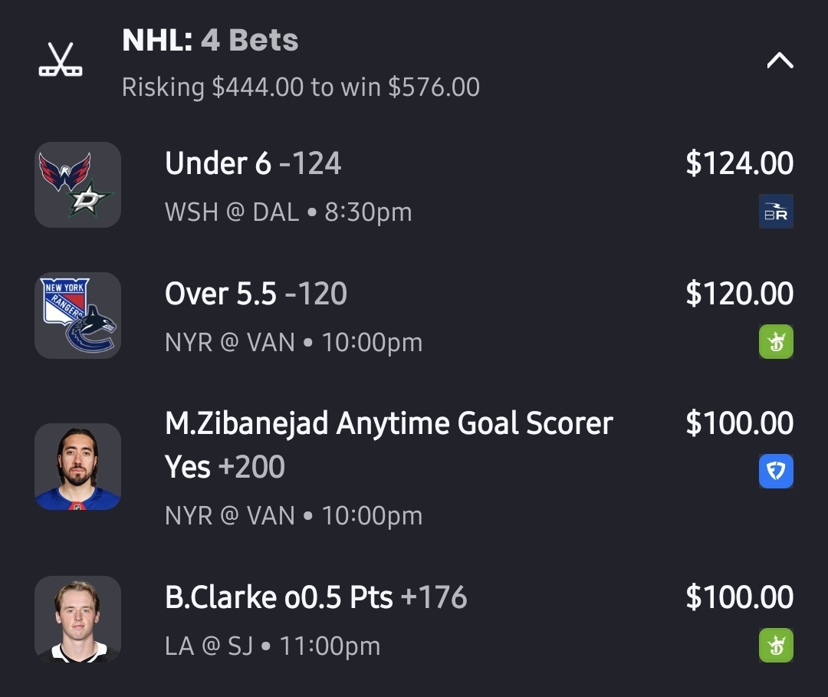Tap DraftKings icon on B.Clarke bet

pos(775,646)
